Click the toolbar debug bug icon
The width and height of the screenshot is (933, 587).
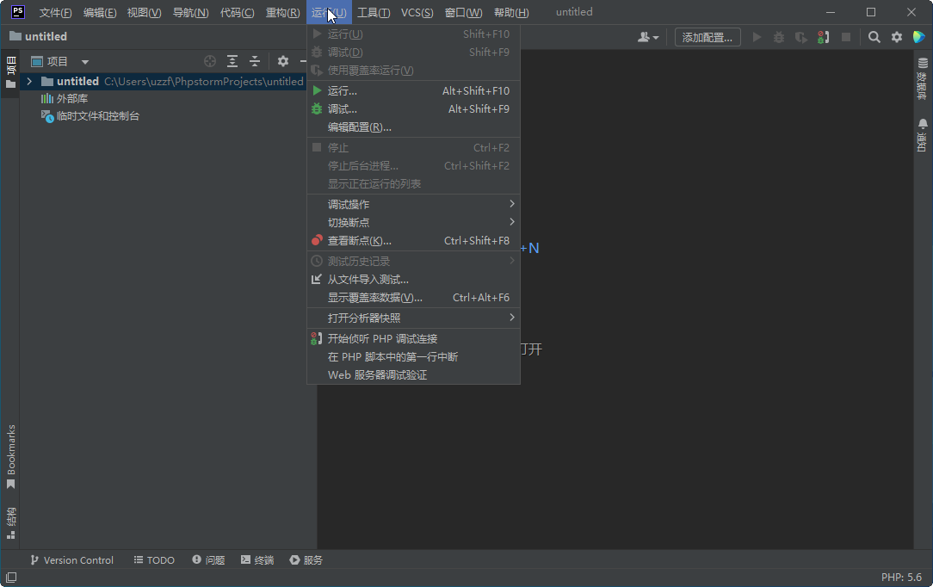click(x=779, y=38)
